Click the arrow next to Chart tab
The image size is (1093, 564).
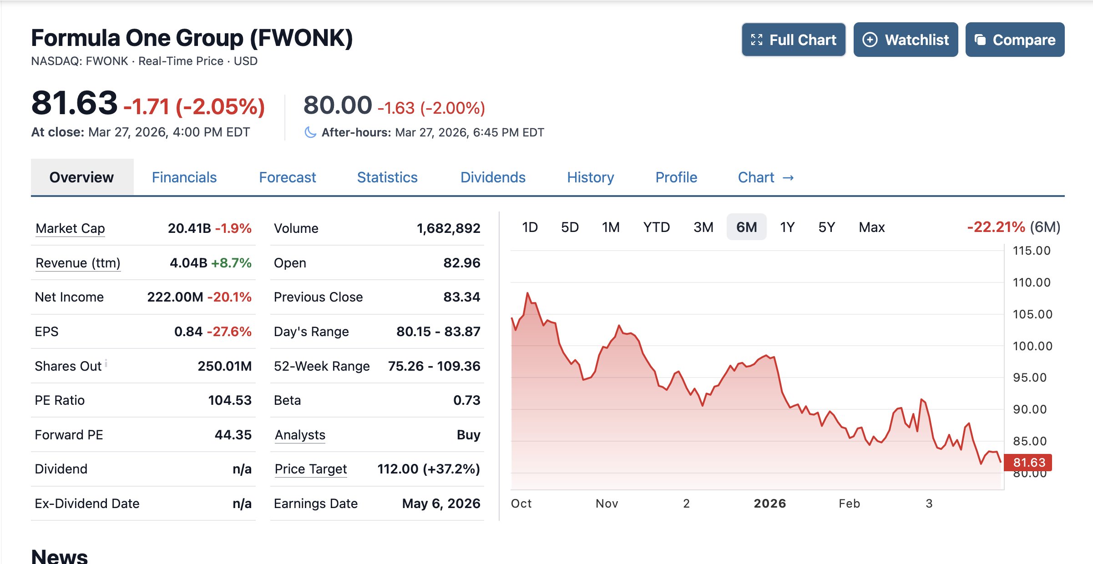click(788, 178)
